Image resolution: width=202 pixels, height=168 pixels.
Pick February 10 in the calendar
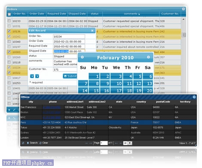(x=116, y=84)
